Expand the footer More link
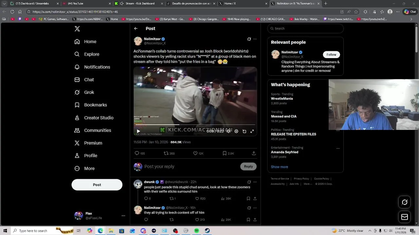The height and width of the screenshot is (235, 419). pos(308,184)
